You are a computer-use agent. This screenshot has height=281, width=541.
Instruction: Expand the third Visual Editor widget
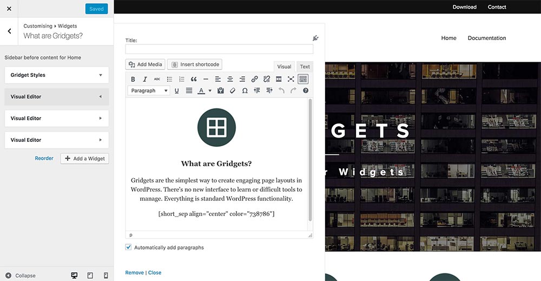click(57, 140)
